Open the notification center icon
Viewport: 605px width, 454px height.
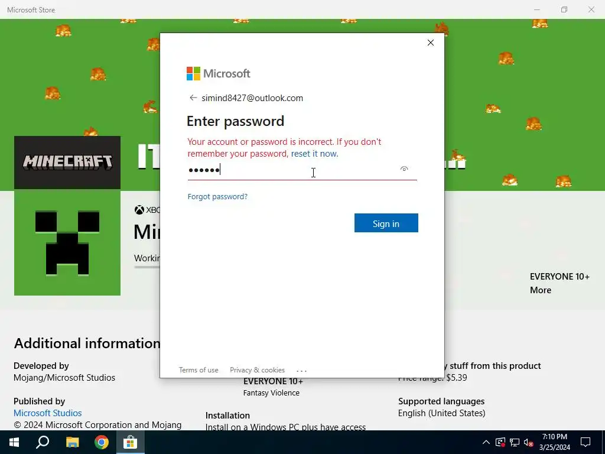click(x=586, y=442)
